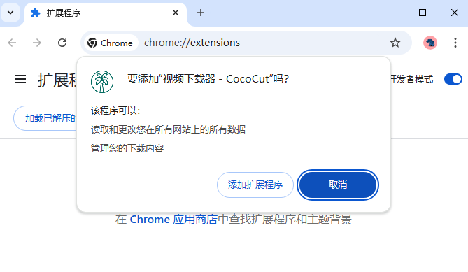The width and height of the screenshot is (468, 272).
Task: Toggle the 开发者模式 switch off
Action: (453, 79)
